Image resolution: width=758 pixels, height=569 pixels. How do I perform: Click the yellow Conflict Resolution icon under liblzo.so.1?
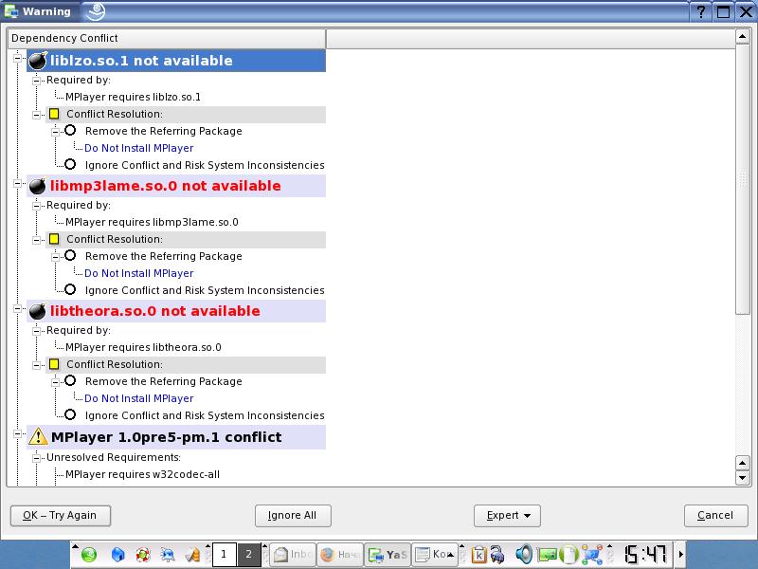click(54, 115)
